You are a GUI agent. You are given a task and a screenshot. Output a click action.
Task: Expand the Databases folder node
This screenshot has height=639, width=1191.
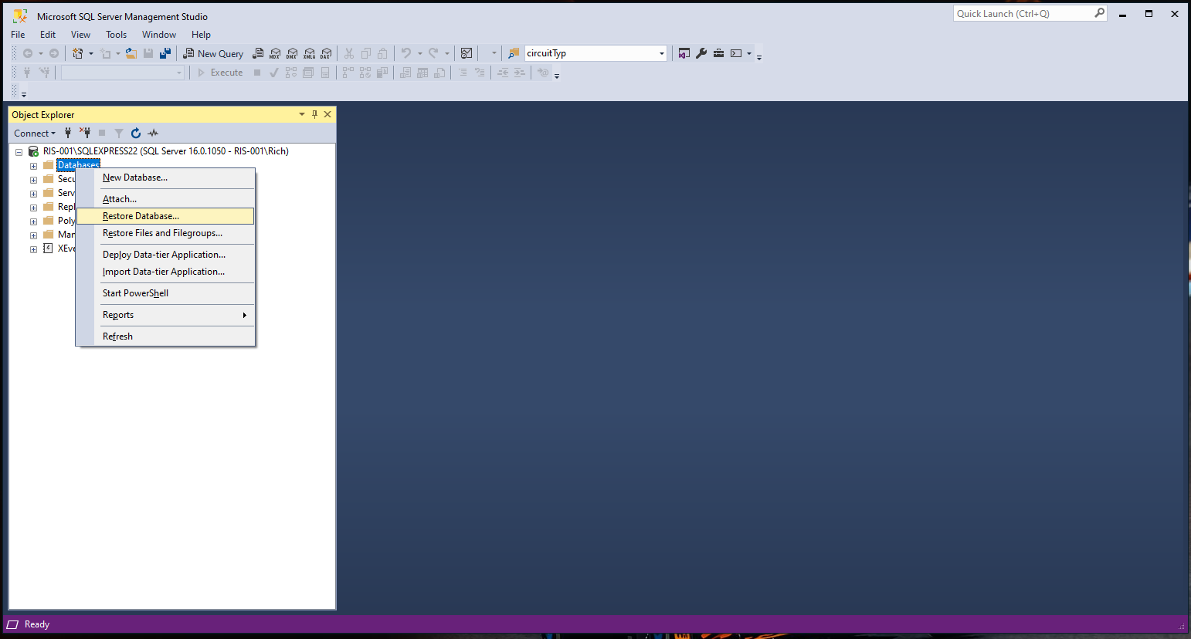(33, 166)
